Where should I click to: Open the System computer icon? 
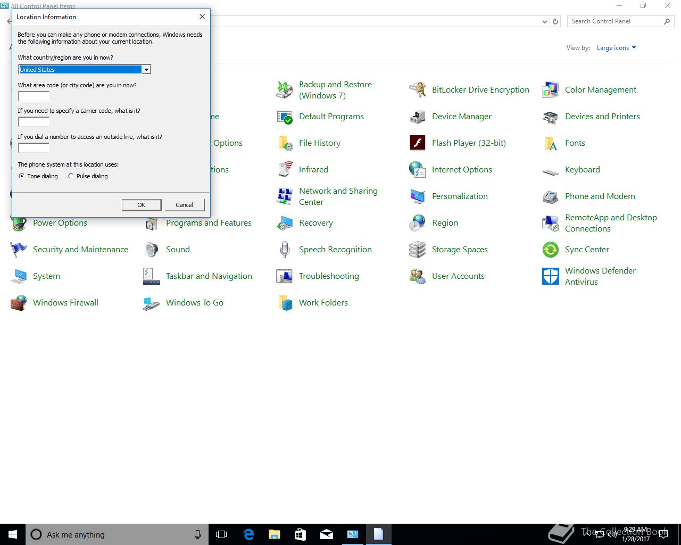[x=19, y=276]
